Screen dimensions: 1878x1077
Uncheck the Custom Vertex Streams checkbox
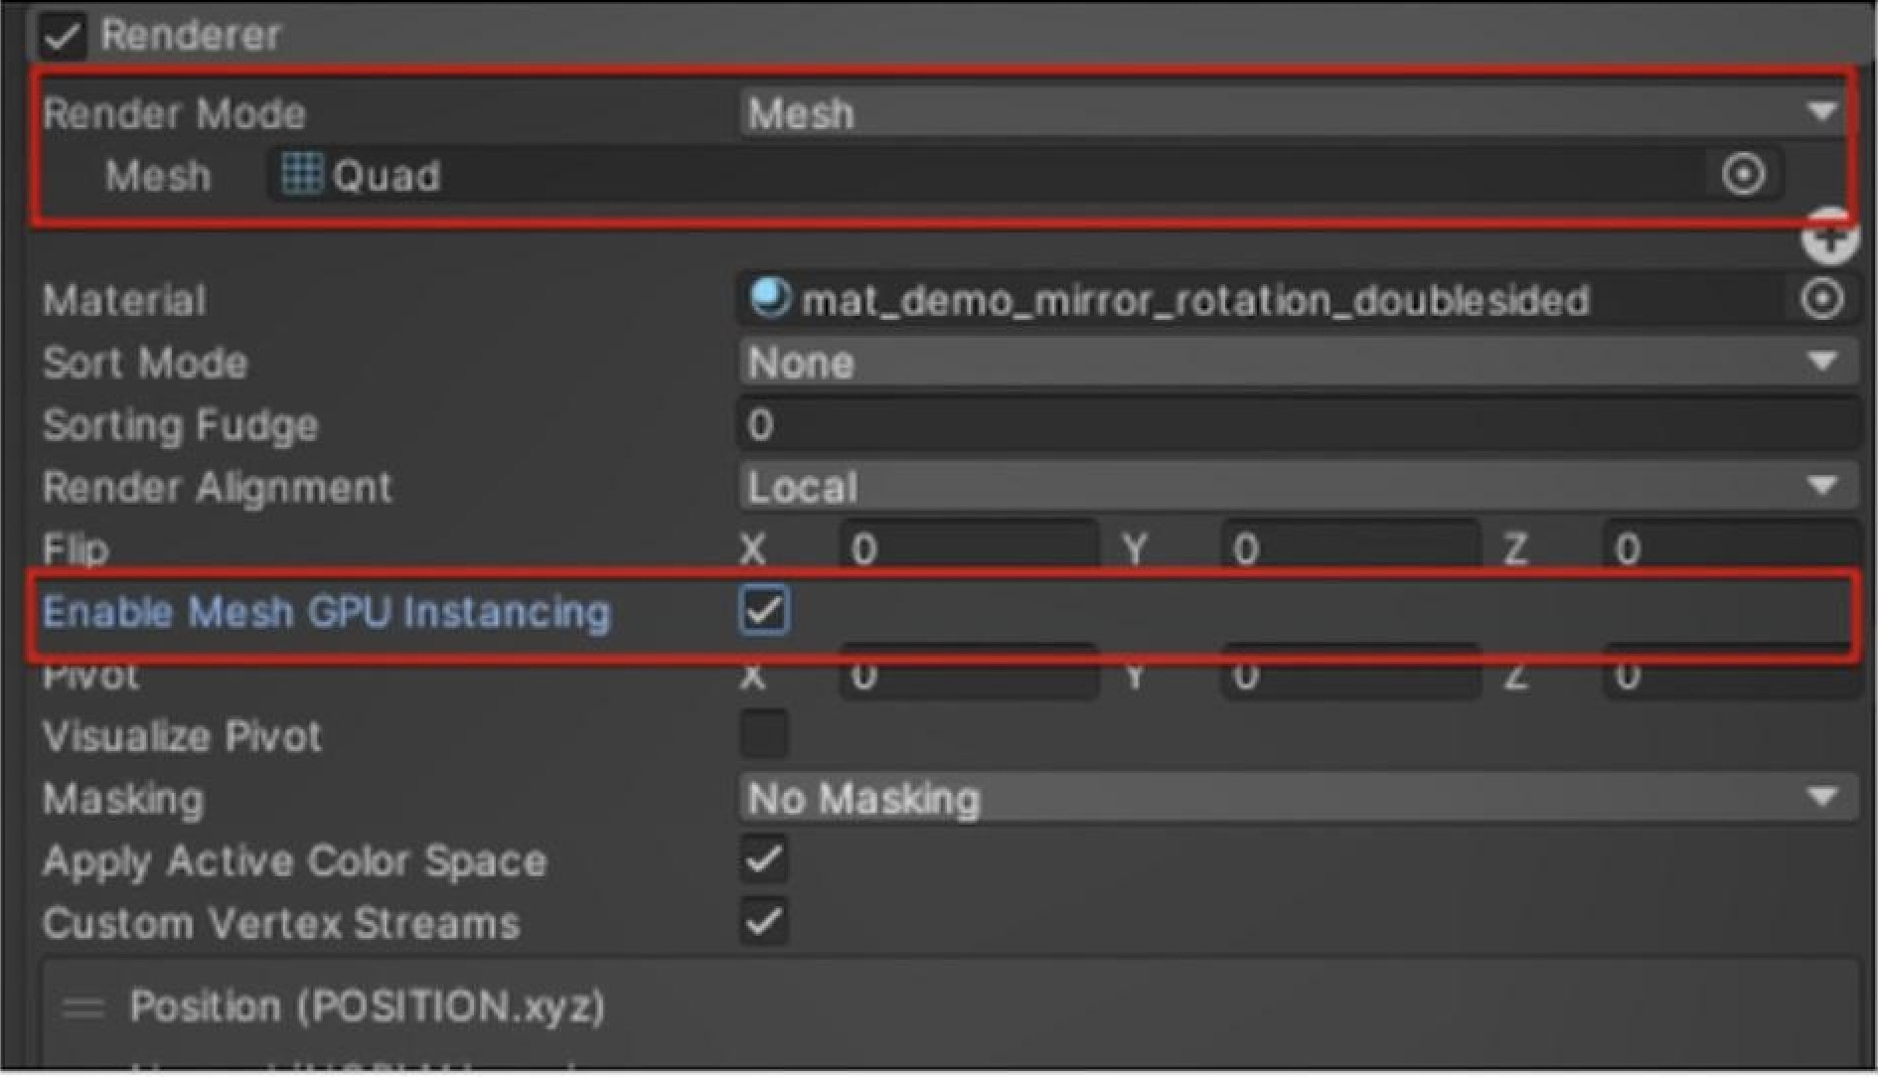(x=763, y=923)
